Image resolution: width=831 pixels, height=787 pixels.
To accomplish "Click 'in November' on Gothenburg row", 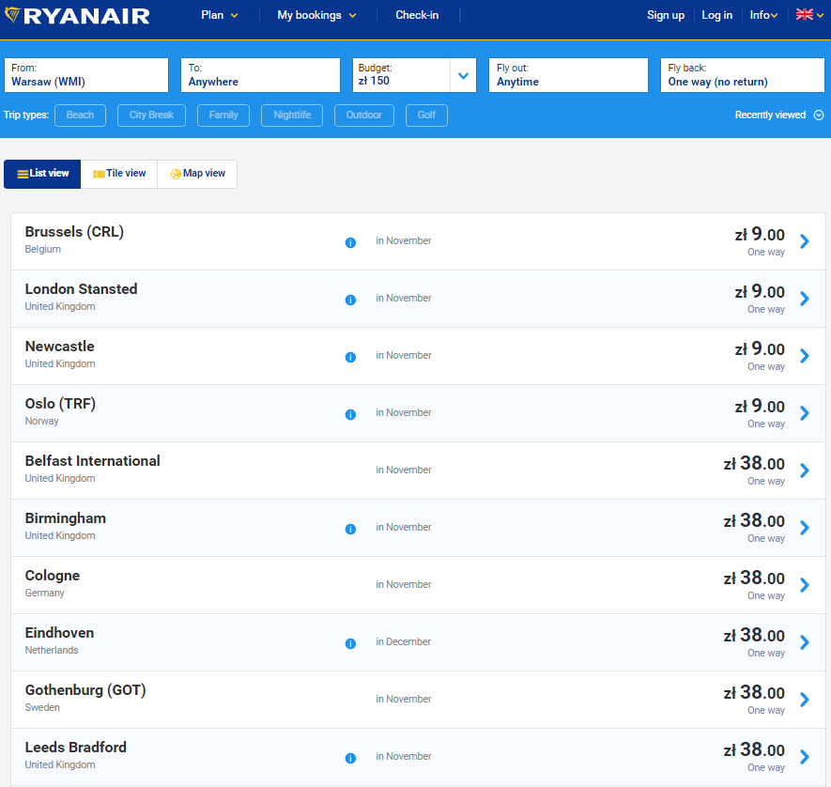I will coord(404,699).
